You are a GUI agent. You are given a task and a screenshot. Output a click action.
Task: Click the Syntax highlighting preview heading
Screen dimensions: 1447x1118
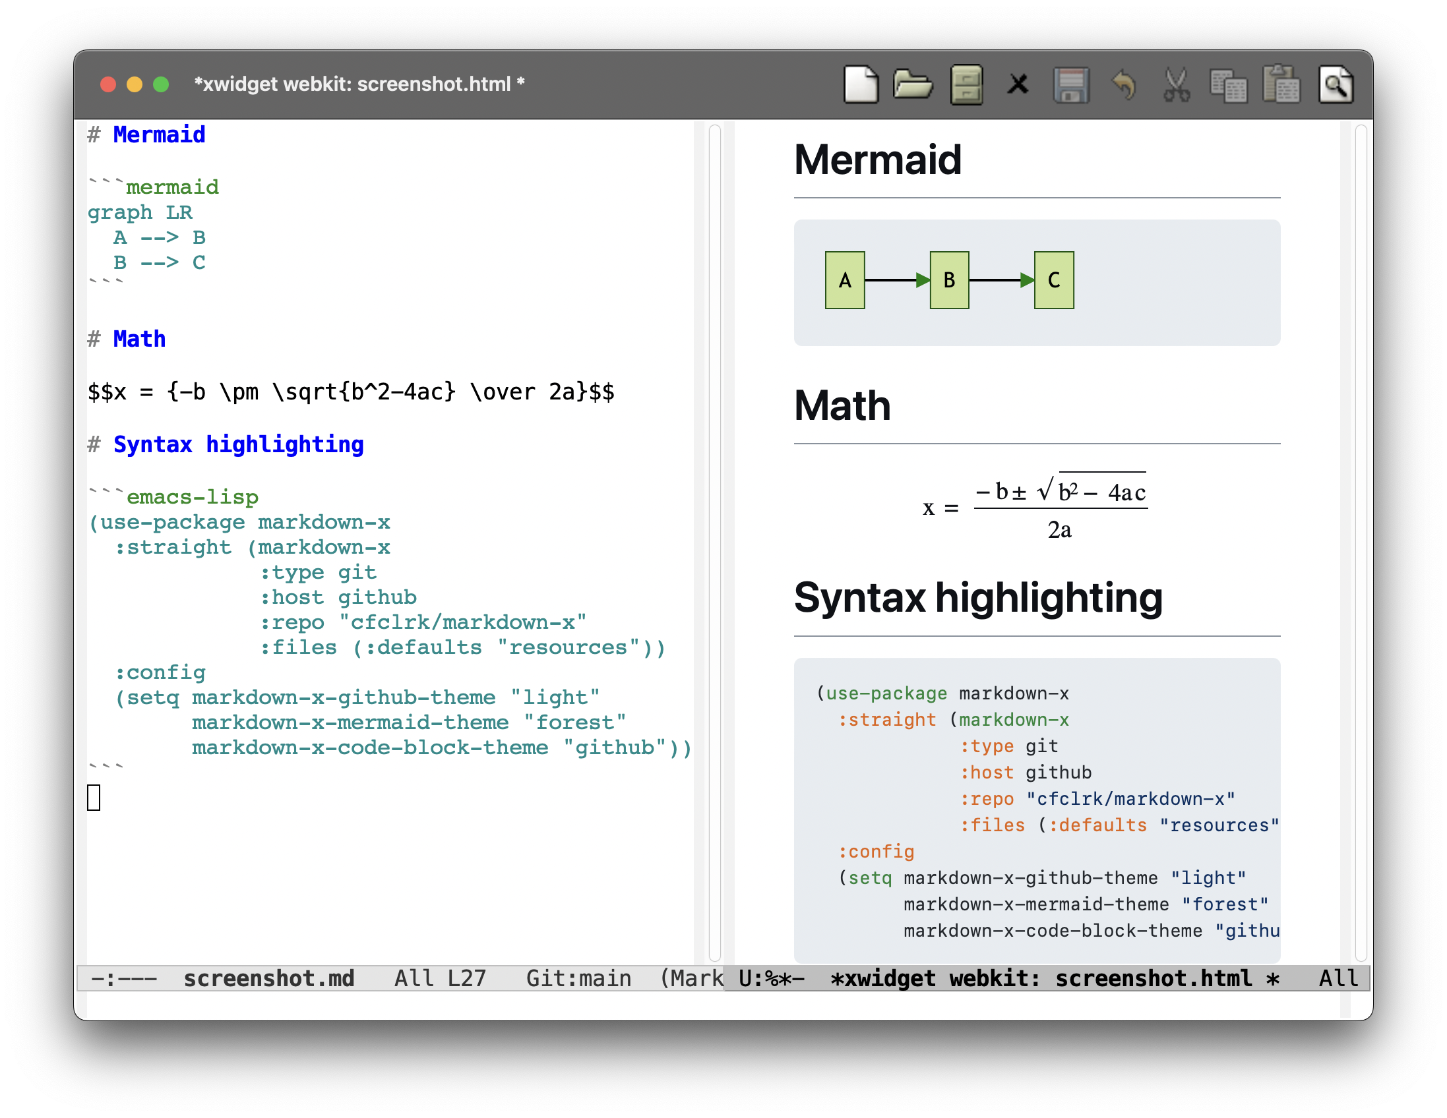[979, 597]
